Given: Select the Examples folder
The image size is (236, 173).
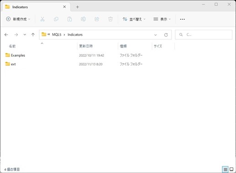Looking at the screenshot, I should 18,55.
